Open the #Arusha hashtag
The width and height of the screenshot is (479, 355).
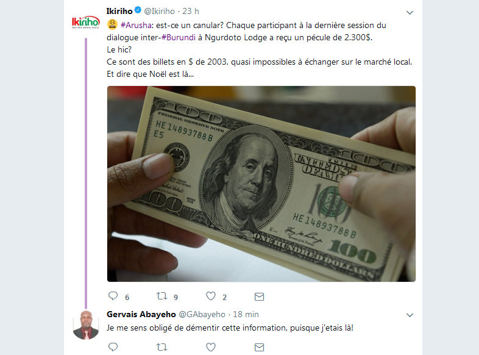coord(136,25)
